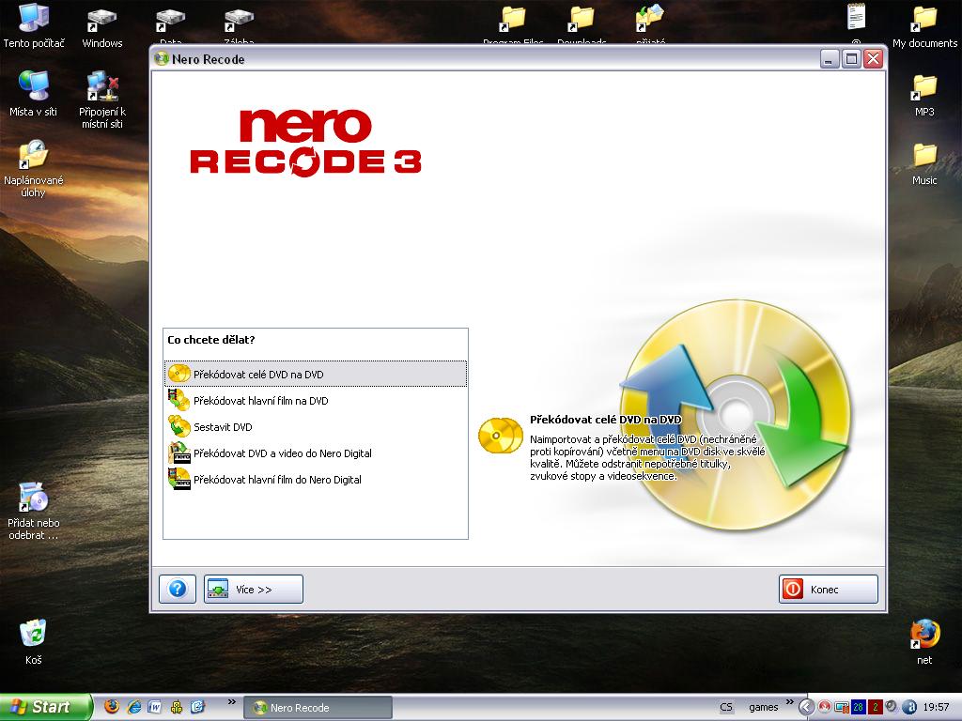Select 'Překódovat celé DVD na DVD' option
This screenshot has height=721, width=962.
click(316, 374)
